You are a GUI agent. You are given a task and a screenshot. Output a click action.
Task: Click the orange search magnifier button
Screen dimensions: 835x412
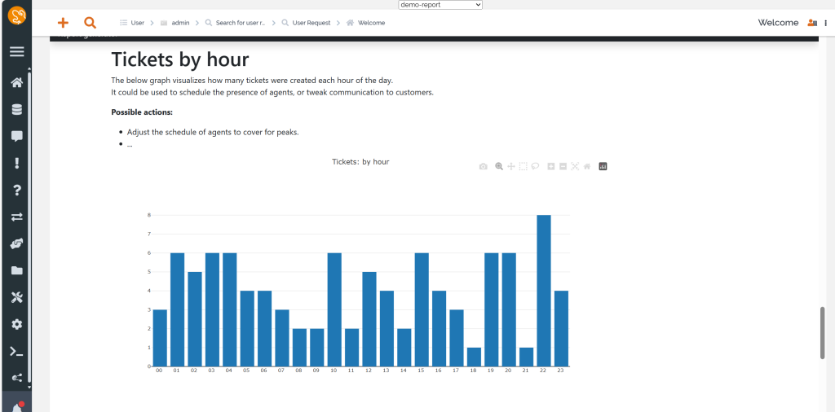pyautogui.click(x=91, y=23)
